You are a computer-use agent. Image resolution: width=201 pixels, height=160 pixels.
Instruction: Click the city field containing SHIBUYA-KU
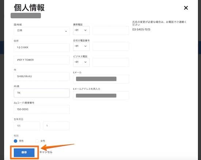(42, 76)
